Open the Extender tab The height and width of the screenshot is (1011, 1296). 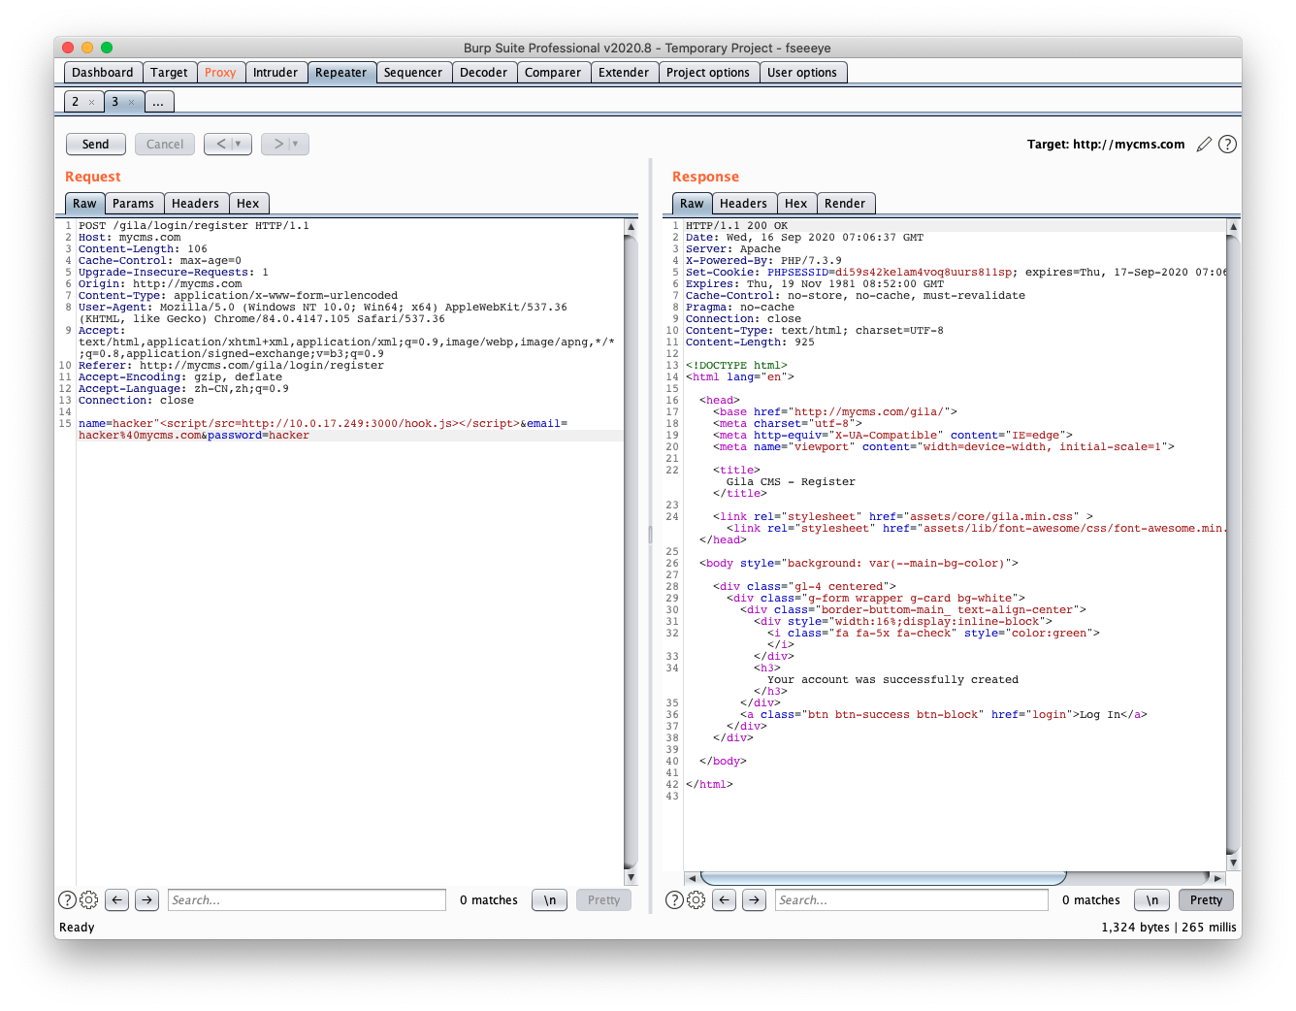coord(624,73)
